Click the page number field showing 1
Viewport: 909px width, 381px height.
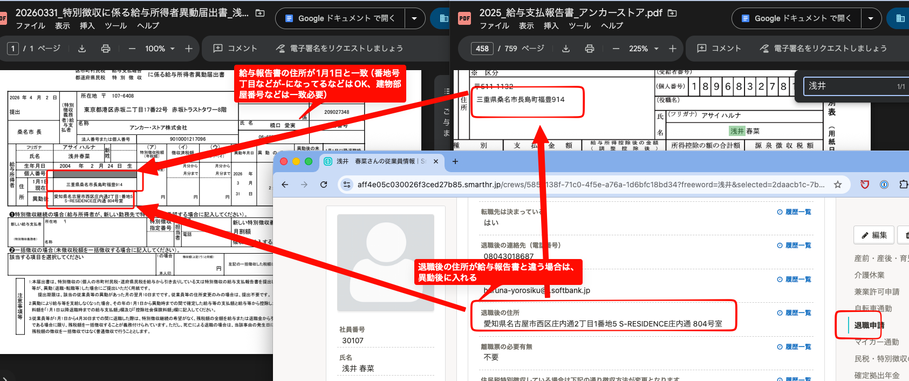[13, 49]
